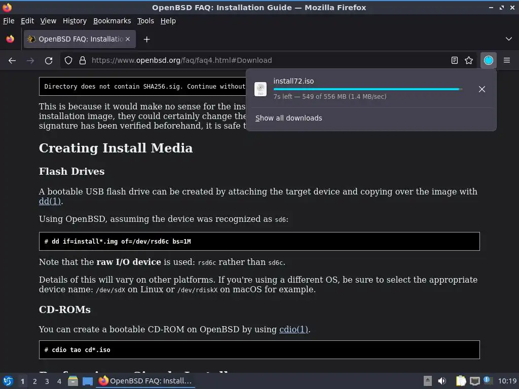This screenshot has width=519, height=389.
Task: Switch to workspace 3
Action: (47, 381)
